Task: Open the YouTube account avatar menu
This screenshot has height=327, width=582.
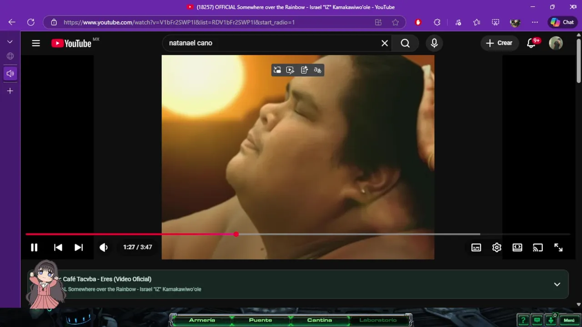Action: click(556, 43)
